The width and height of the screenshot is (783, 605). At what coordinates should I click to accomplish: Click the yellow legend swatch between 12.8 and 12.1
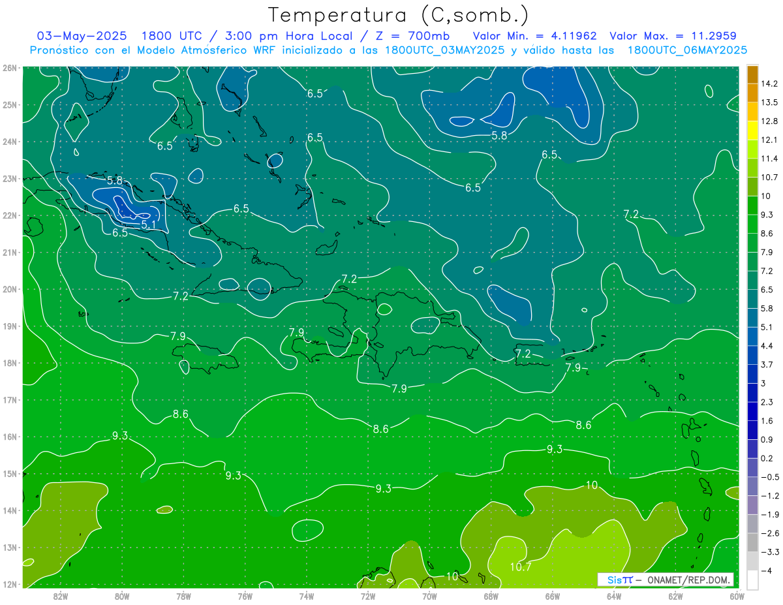[752, 131]
